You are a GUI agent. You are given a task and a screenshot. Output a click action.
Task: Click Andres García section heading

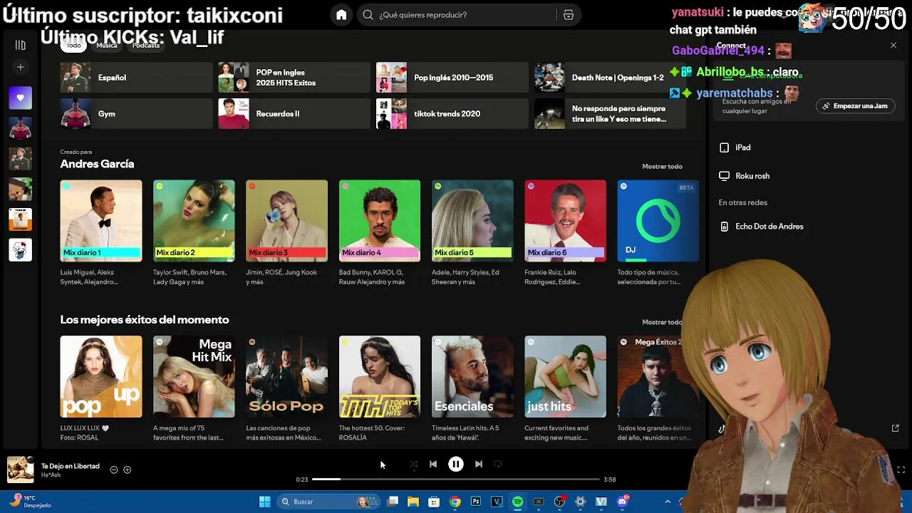(97, 164)
